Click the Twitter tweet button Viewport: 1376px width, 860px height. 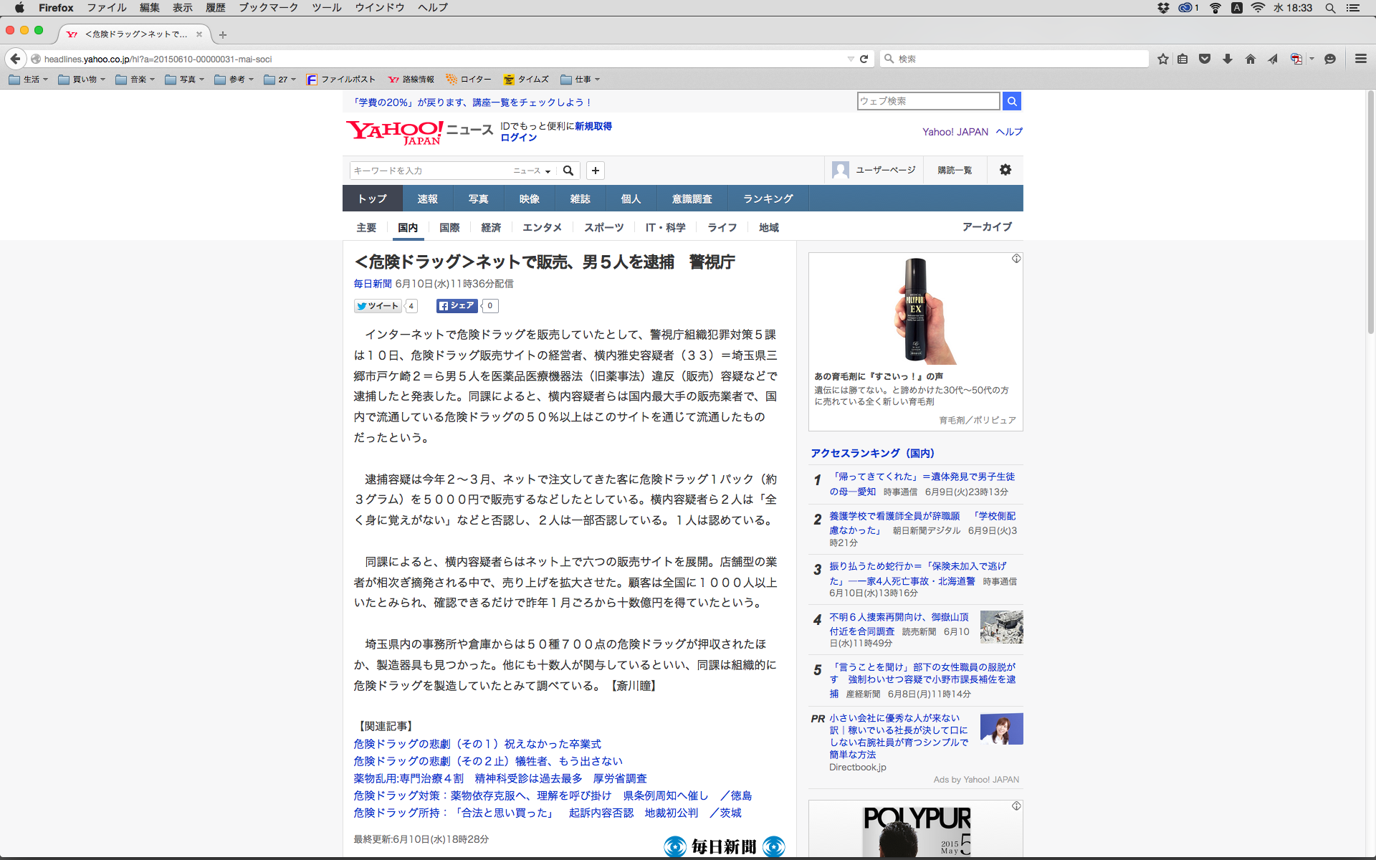(377, 306)
